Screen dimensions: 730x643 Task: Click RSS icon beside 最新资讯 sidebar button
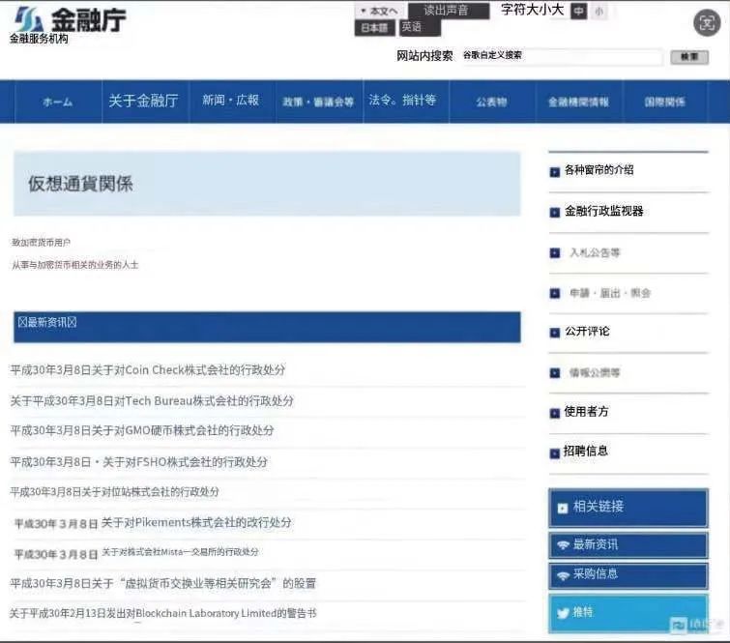coord(562,545)
